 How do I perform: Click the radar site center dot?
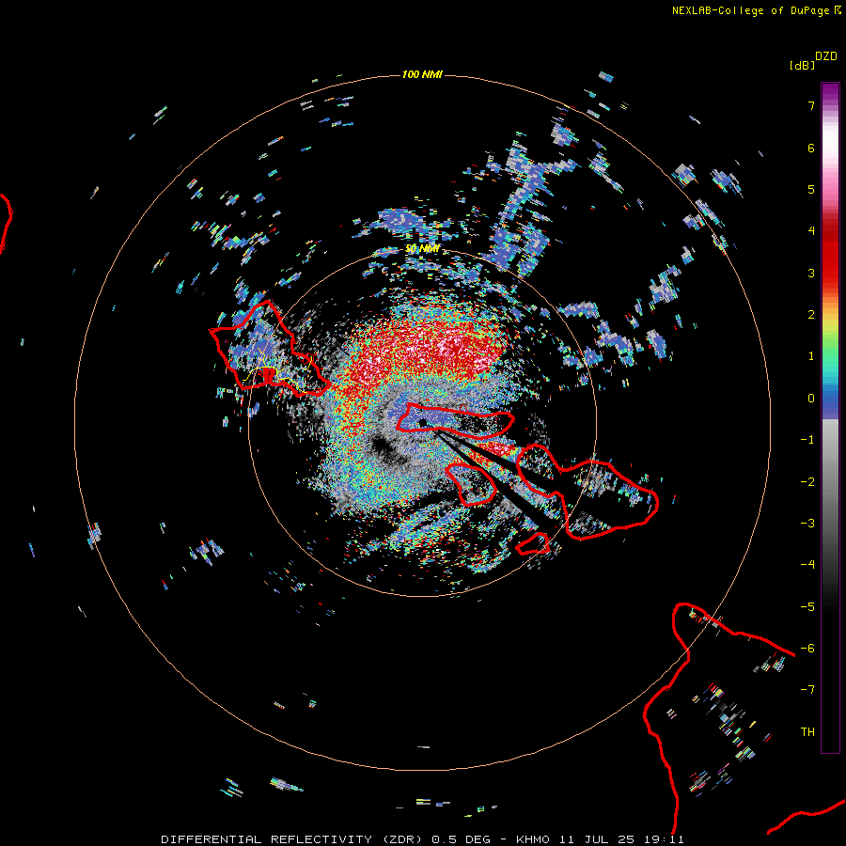point(422,422)
